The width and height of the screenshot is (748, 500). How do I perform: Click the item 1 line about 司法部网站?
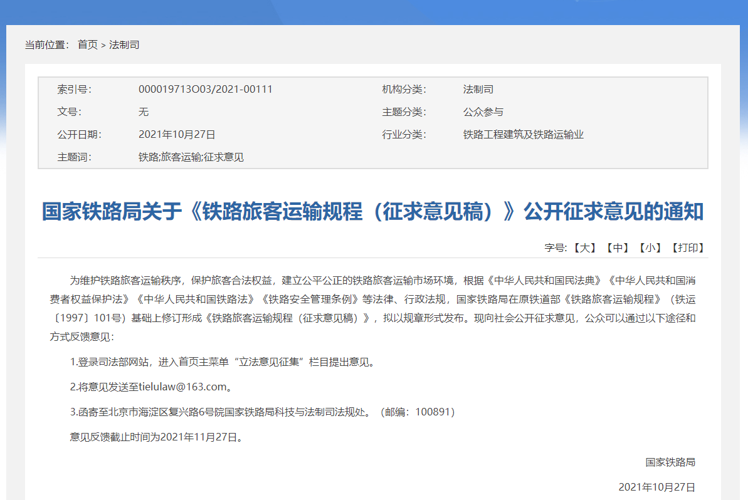pyautogui.click(x=222, y=362)
